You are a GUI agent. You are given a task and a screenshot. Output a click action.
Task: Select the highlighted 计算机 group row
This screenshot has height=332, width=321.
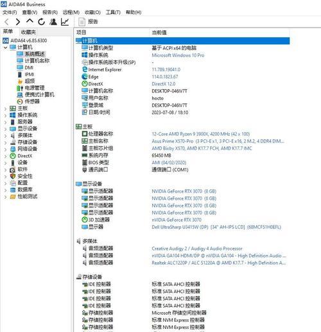click(x=182, y=41)
